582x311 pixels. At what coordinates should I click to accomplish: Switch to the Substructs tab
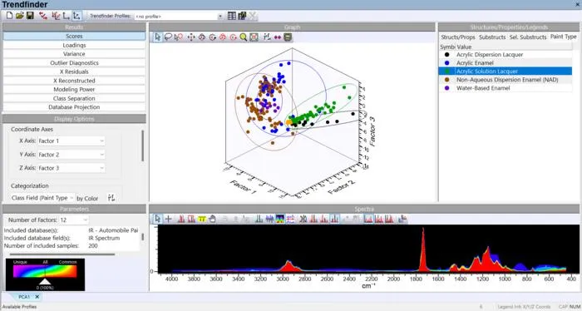(492, 37)
